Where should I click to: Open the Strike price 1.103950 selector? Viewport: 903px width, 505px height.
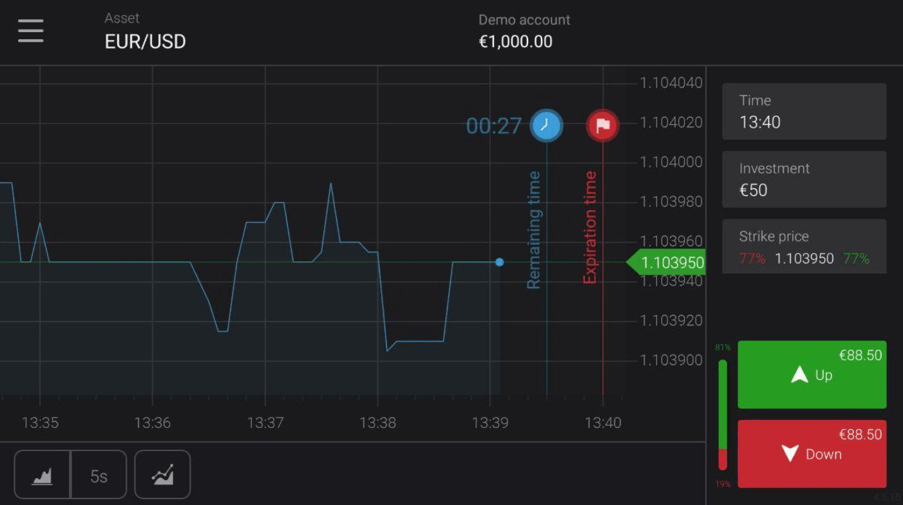pos(804,246)
